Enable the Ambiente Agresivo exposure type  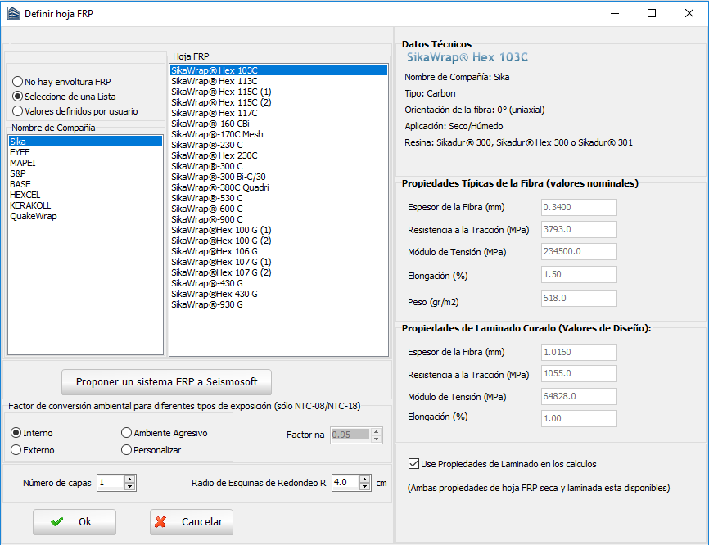(x=126, y=433)
